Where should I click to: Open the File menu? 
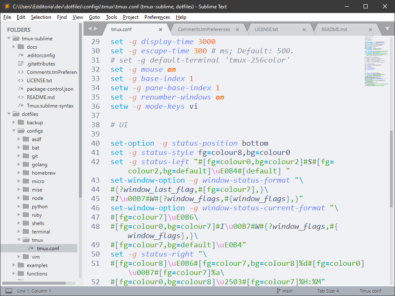pos(7,17)
